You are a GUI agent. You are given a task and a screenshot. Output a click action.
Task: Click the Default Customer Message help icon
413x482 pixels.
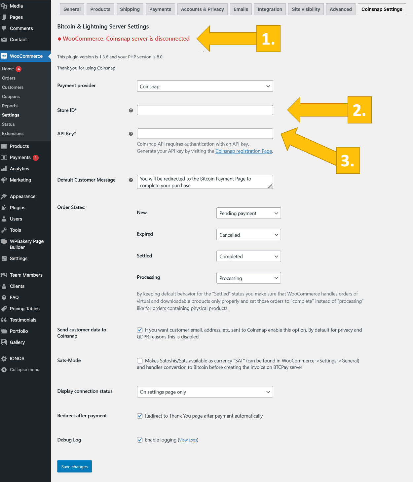(131, 180)
